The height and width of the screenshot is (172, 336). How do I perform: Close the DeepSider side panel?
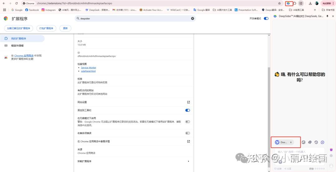(x=333, y=16)
